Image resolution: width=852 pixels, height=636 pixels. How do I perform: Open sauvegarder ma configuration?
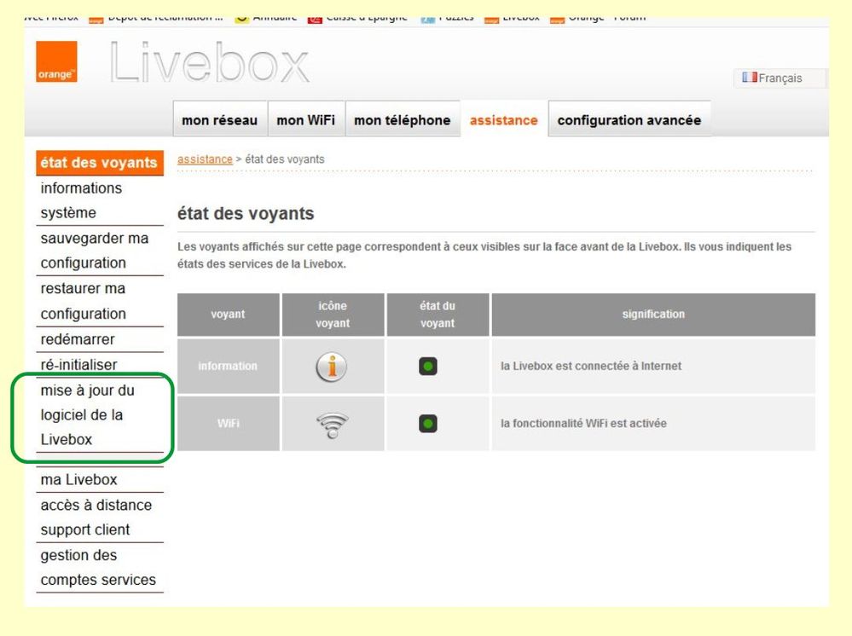(x=100, y=251)
